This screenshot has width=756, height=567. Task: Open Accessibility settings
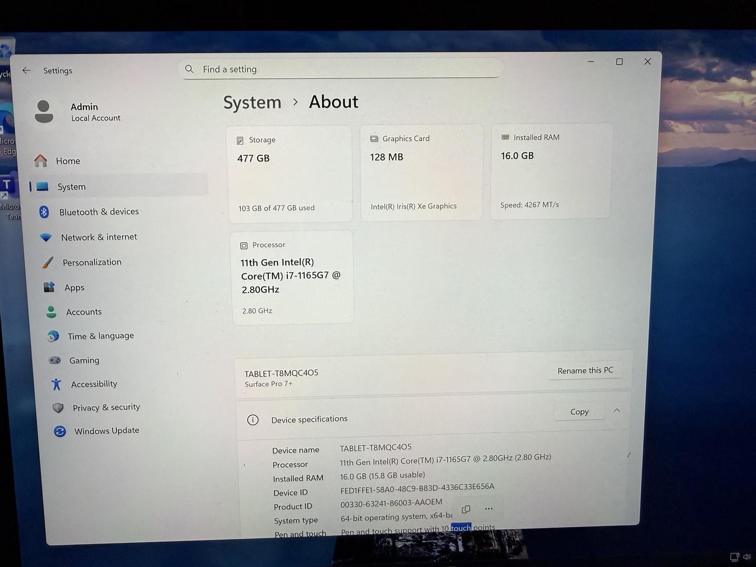click(94, 384)
